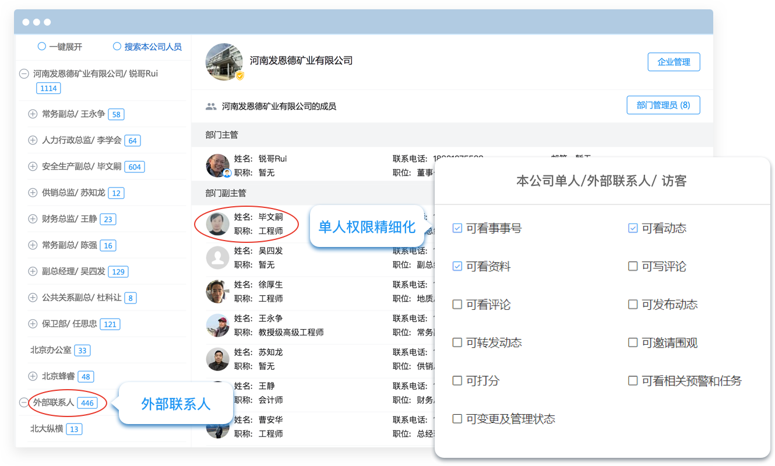Check the 可打分 checkbox

tap(457, 381)
